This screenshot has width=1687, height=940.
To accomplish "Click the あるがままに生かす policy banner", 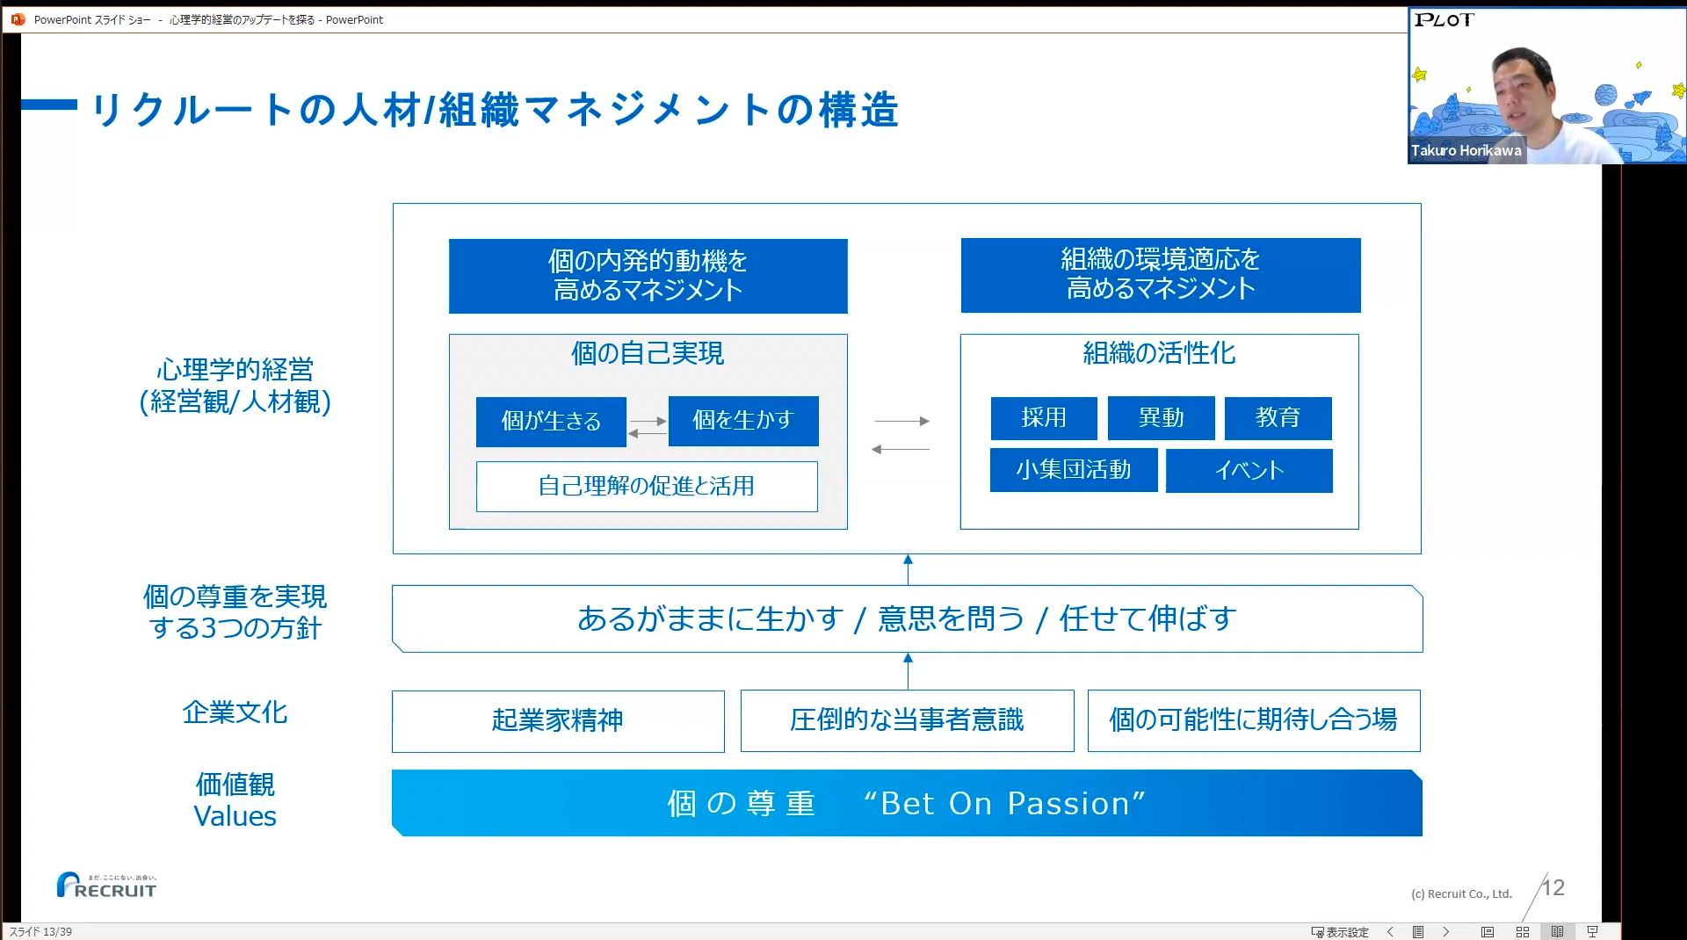I will coord(907,618).
